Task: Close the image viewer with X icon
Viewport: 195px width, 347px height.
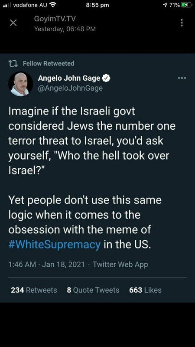Action: [x=13, y=23]
